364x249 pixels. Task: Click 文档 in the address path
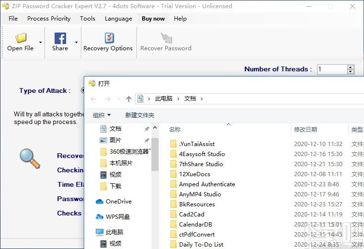point(190,99)
